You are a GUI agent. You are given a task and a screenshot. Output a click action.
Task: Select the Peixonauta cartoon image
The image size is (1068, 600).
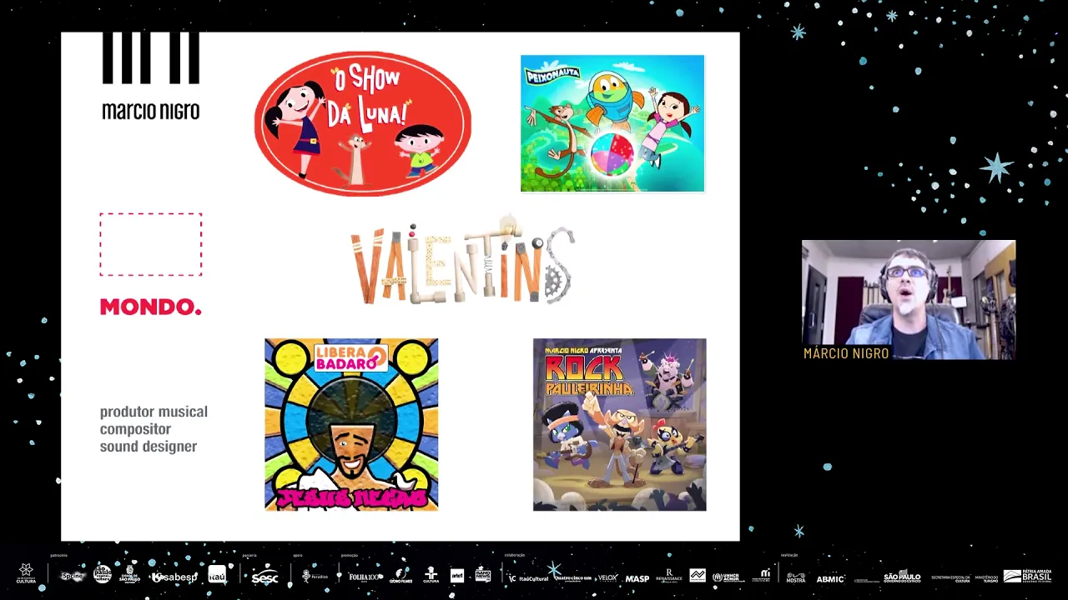click(x=612, y=123)
